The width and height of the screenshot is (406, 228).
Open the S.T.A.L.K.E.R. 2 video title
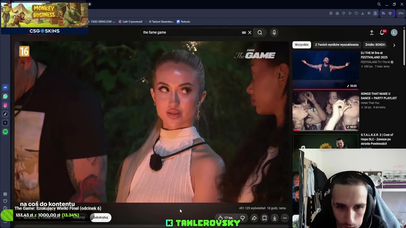(377, 139)
